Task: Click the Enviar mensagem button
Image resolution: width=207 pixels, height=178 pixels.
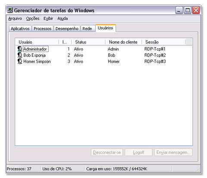Action: point(173,152)
